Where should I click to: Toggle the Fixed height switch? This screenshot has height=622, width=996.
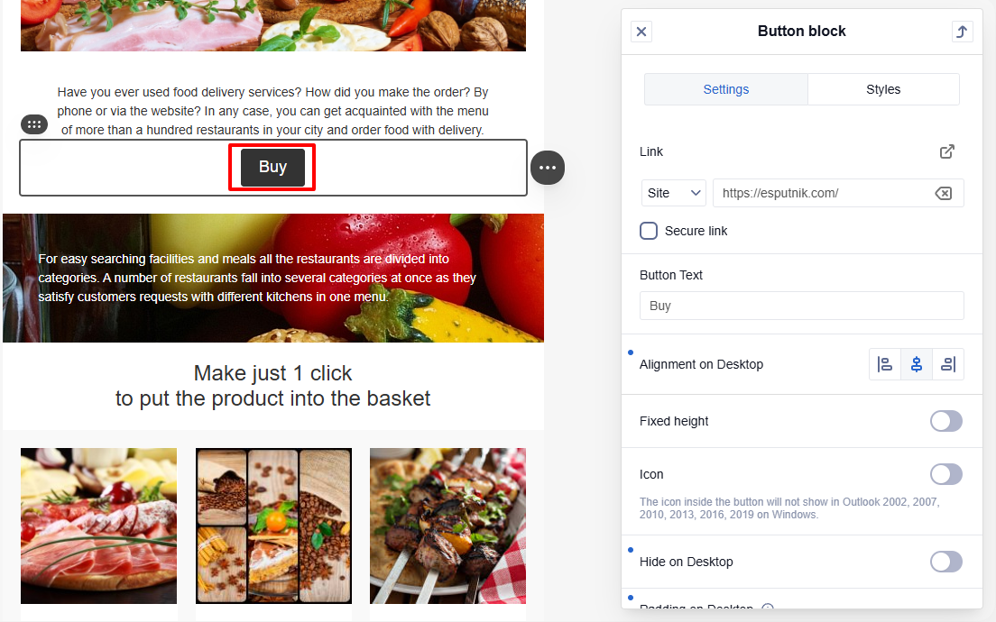coord(945,421)
